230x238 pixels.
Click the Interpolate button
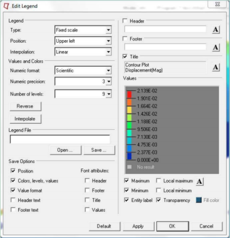pos(25,119)
